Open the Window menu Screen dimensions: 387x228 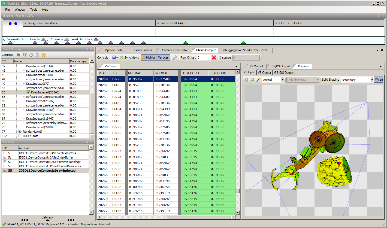pyautogui.click(x=20, y=10)
